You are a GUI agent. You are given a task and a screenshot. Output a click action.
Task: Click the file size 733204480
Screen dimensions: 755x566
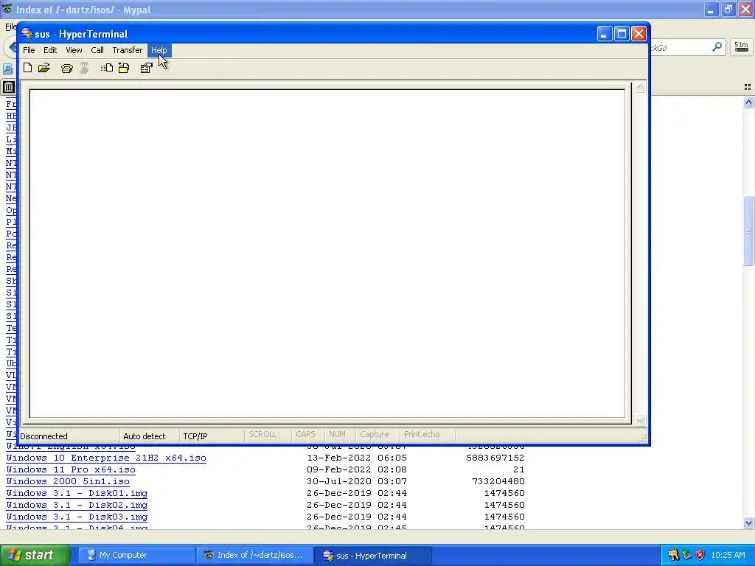(498, 481)
